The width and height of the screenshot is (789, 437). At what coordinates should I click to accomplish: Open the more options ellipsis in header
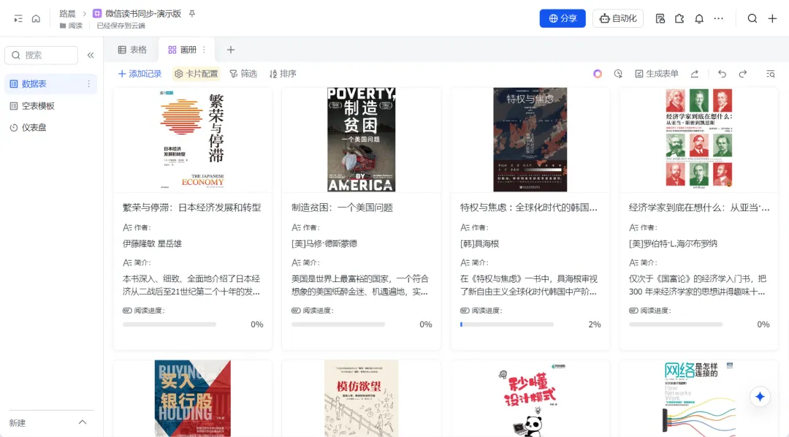[719, 18]
